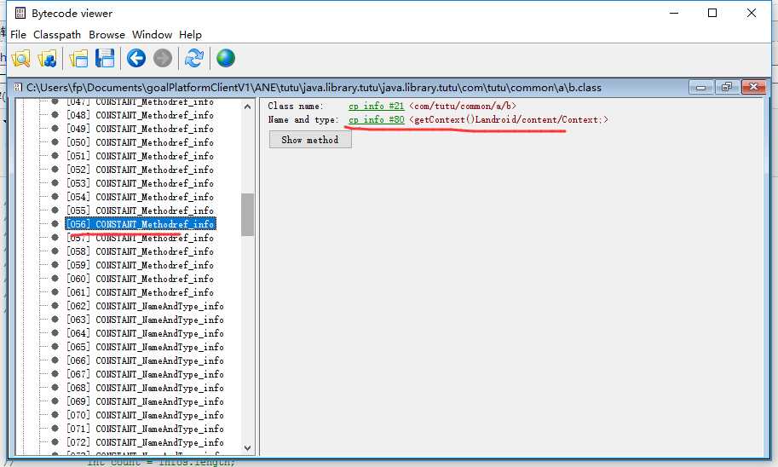This screenshot has height=467, width=778.
Task: Click the globe web browser icon
Action: click(x=226, y=59)
